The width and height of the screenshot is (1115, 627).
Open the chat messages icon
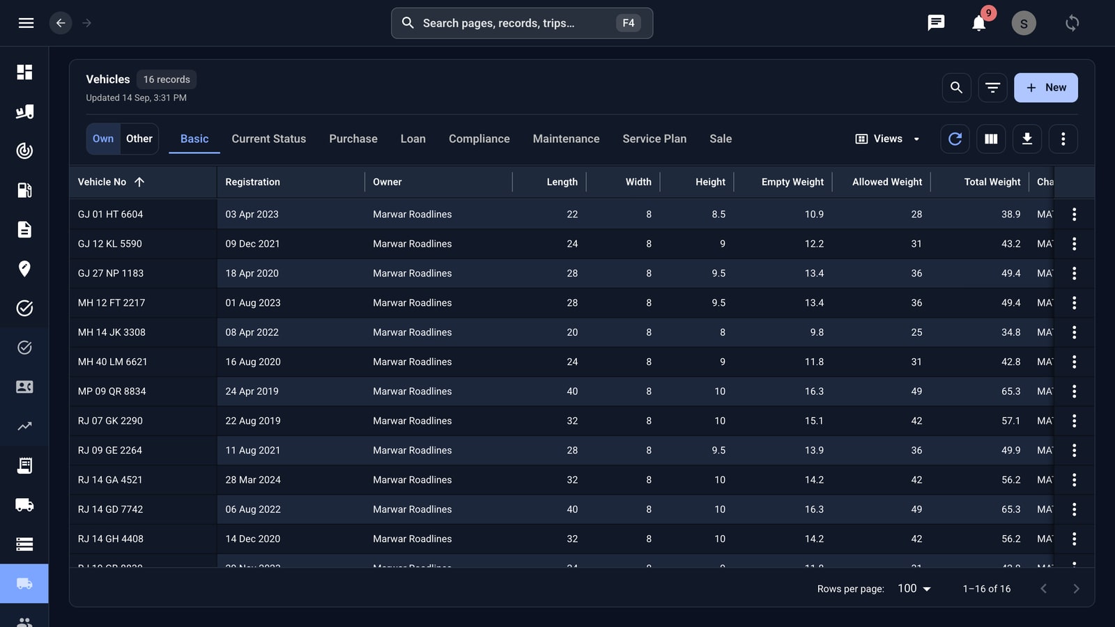[x=936, y=23]
